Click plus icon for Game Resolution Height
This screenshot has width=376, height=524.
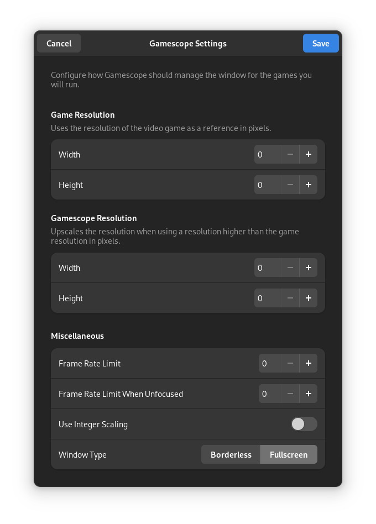pyautogui.click(x=308, y=185)
